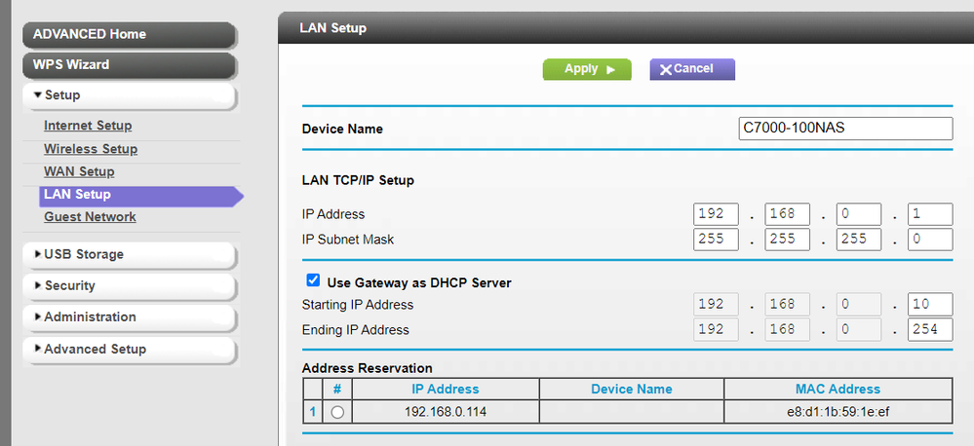This screenshot has width=974, height=446.
Task: Click the Starting IP Address last octet field
Action: [x=929, y=305]
